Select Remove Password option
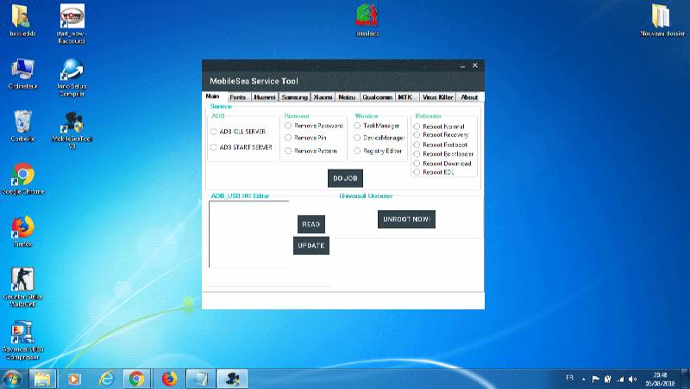 (314, 126)
